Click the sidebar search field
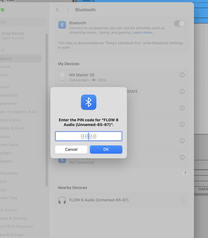The height and width of the screenshot is (238, 208). click(23, 22)
